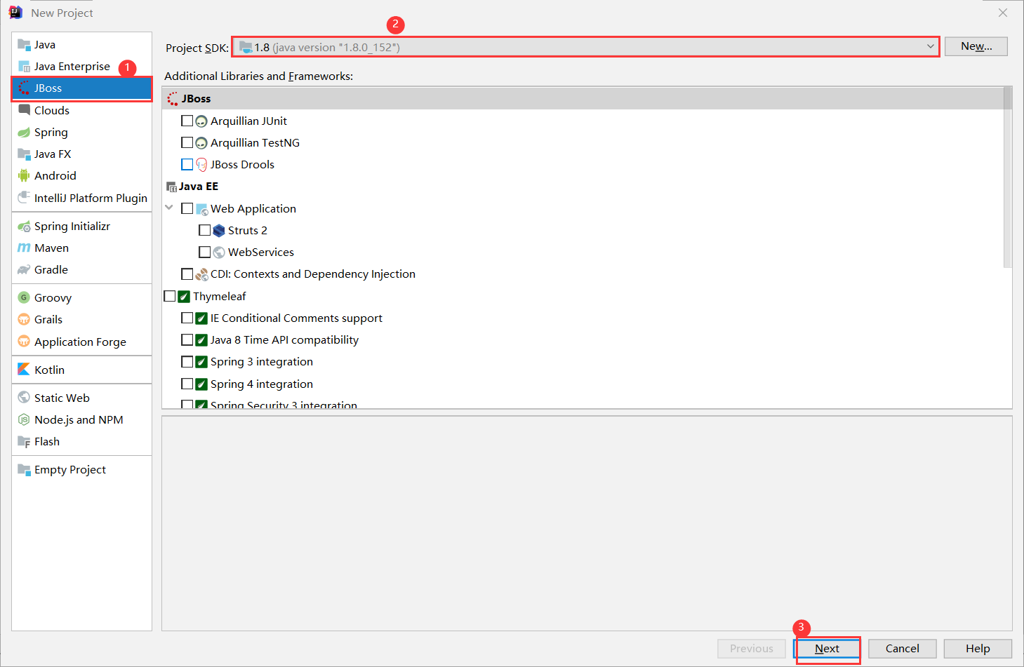Click the Java folder icon in sidebar
The image size is (1024, 667).
[x=24, y=45]
